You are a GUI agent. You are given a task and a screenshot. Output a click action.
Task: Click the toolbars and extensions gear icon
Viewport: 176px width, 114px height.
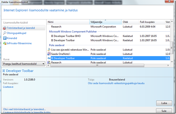[5, 28]
